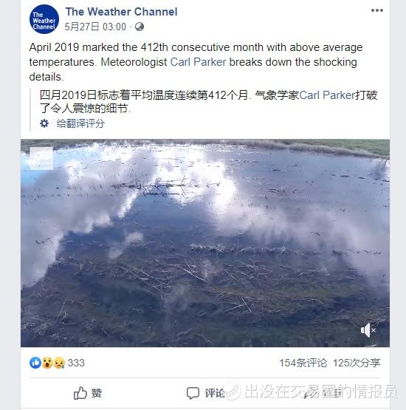Open the post options three-dot menu
Viewport: 406px width, 410px height.
pos(376,10)
